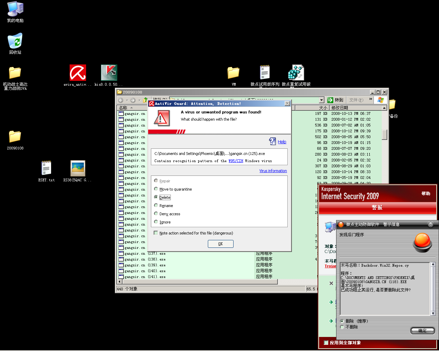Image resolution: width=439 pixels, height=351 pixels.
Task: Click the 转到 go arrow icon
Action: coord(330,100)
